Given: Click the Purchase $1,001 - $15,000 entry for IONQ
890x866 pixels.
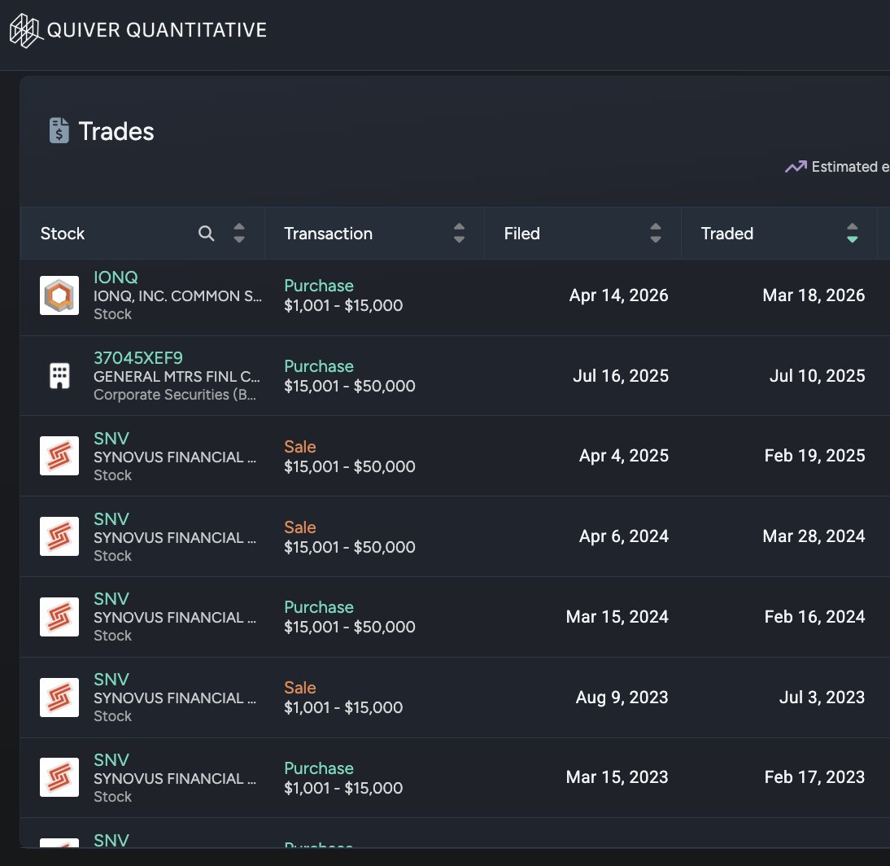Looking at the screenshot, I should pos(342,295).
